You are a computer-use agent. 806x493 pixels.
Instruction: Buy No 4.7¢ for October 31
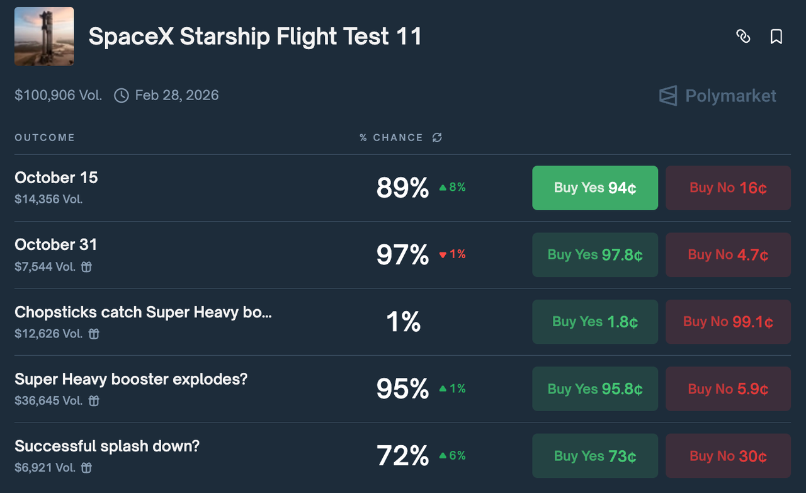click(x=728, y=254)
